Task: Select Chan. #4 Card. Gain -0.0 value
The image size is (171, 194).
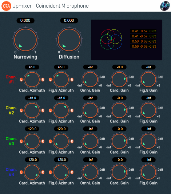Action: tap(119, 160)
